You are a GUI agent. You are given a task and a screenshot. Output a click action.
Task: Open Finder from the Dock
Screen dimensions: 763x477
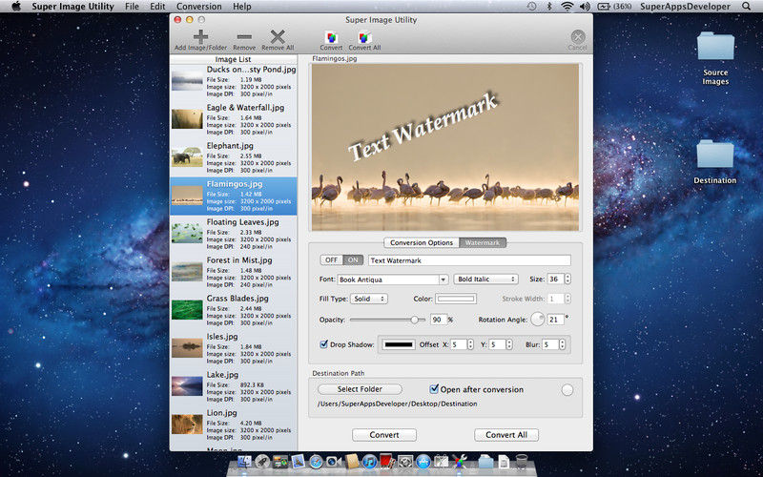click(x=245, y=462)
